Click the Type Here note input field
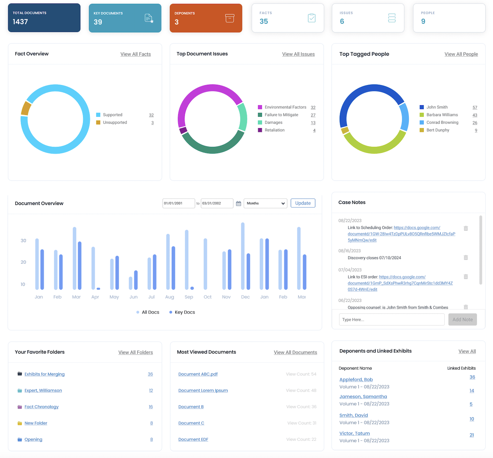493x458 pixels. [x=392, y=319]
